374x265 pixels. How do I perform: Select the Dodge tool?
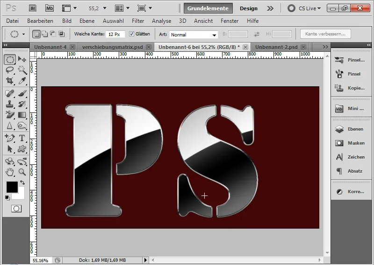pyautogui.click(x=22, y=126)
